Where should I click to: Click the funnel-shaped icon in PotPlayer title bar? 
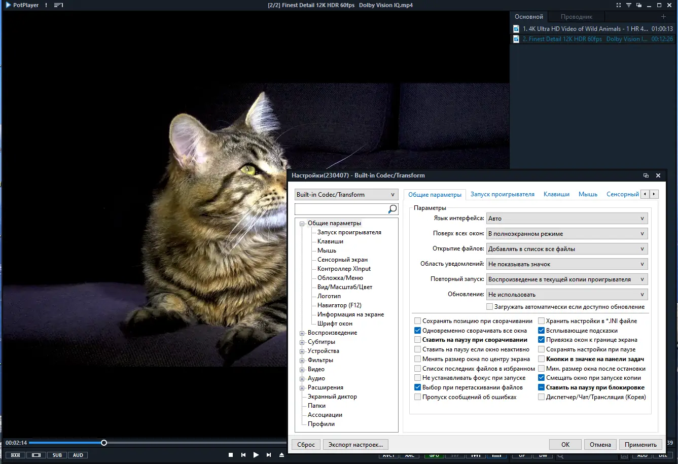[x=629, y=5]
